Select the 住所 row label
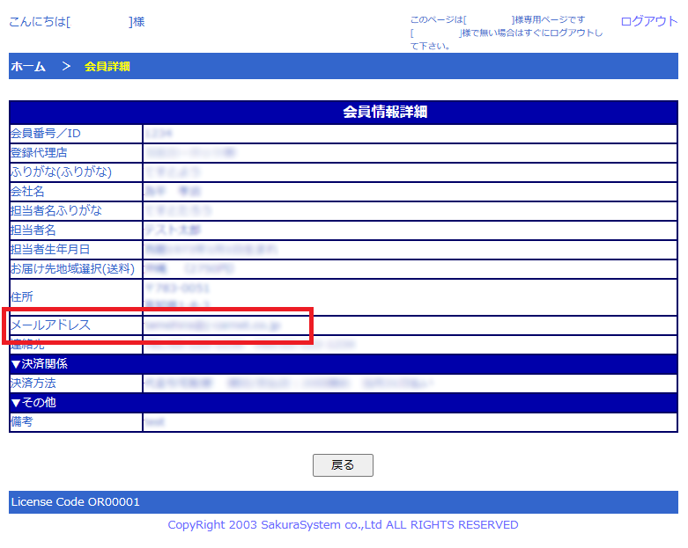This screenshot has height=548, width=688. pyautogui.click(x=21, y=297)
